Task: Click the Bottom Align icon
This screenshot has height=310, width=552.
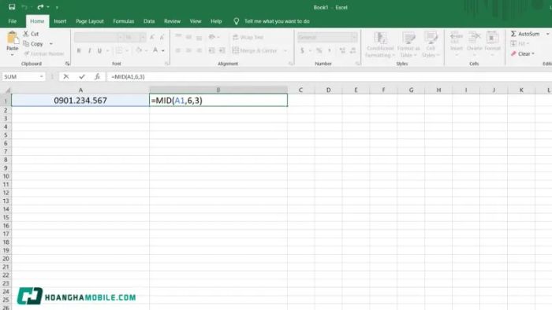Action: (x=200, y=37)
